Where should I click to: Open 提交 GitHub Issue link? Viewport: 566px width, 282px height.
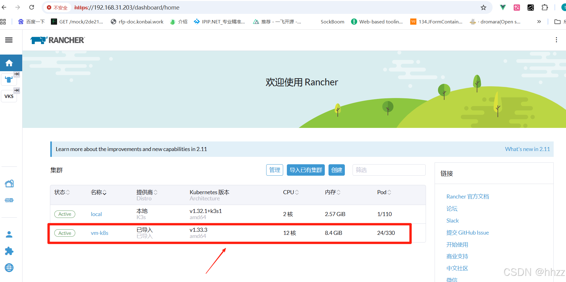[468, 233]
